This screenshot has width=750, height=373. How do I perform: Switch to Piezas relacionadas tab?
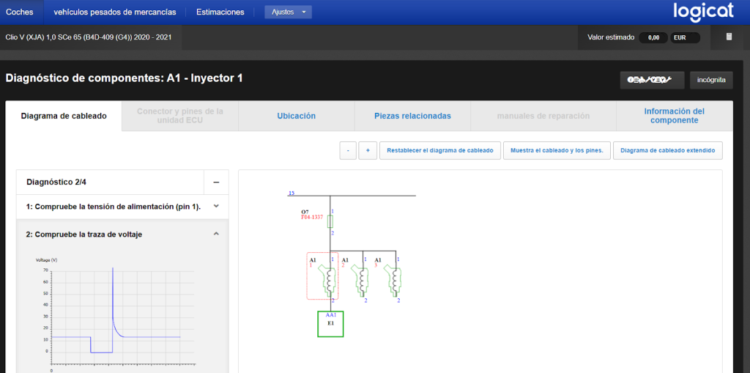click(412, 116)
